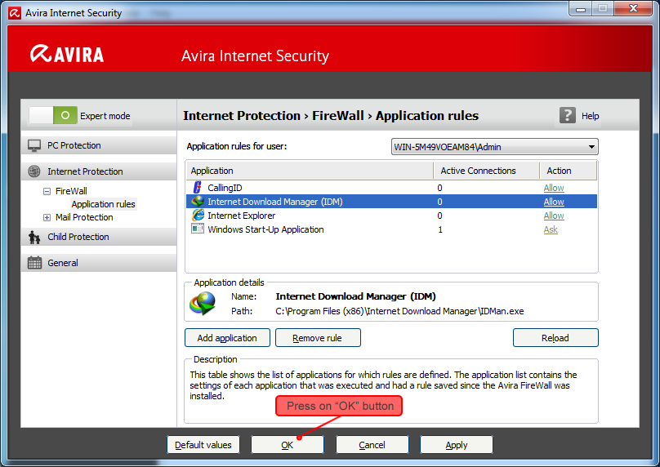Viewport: 660px width, 467px height.
Task: Click the PC Protection monitor icon
Action: 34,145
